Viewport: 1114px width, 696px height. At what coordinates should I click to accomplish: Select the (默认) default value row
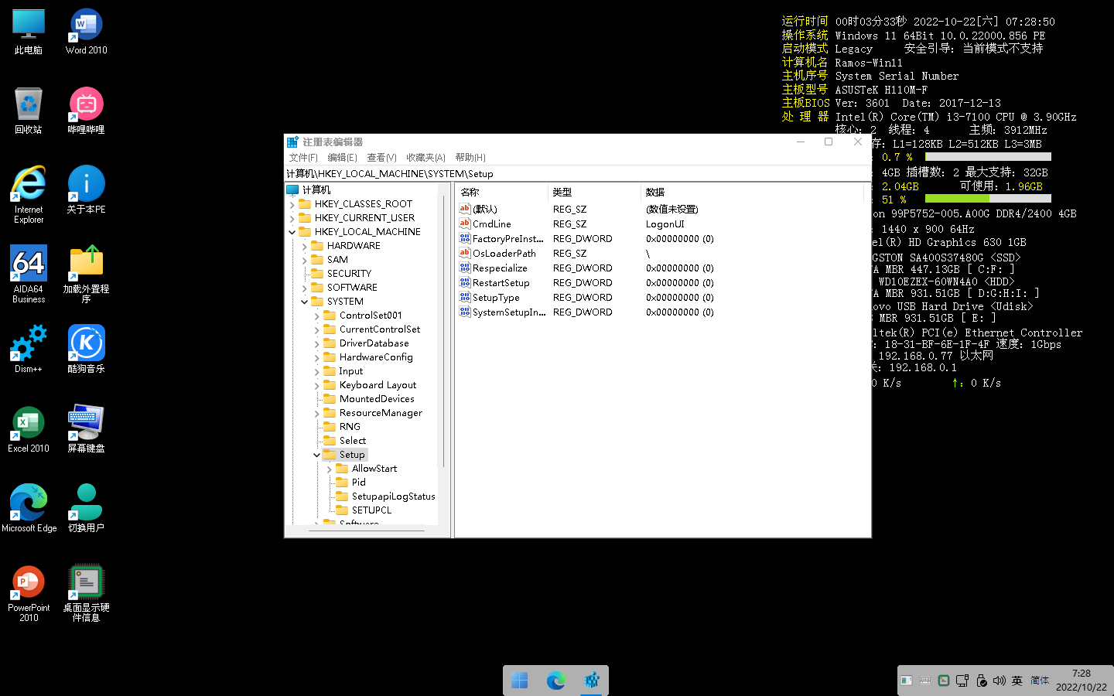[x=485, y=210]
